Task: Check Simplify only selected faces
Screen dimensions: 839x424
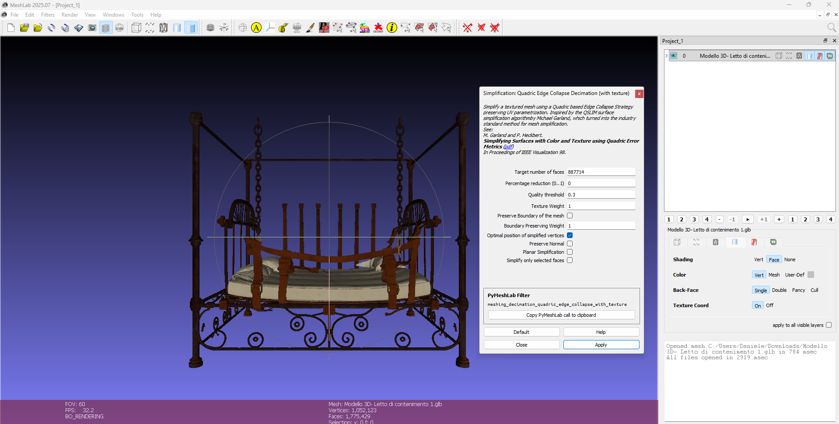Action: click(x=570, y=260)
